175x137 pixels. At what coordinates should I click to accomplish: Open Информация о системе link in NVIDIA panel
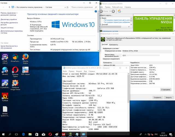[x=110, y=31]
